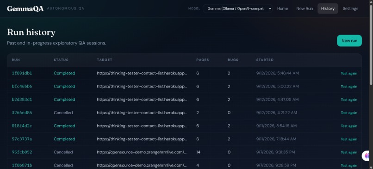Open run 3266ed85

[x=22, y=113]
